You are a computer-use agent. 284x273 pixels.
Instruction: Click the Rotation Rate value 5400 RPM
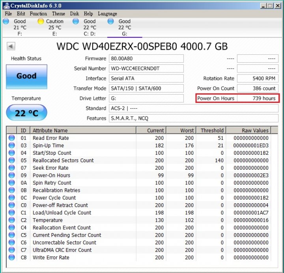(x=258, y=78)
